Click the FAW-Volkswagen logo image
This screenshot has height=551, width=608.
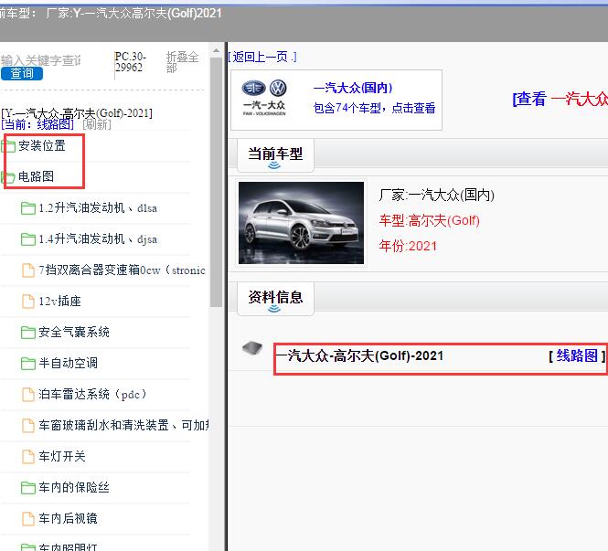pyautogui.click(x=264, y=98)
